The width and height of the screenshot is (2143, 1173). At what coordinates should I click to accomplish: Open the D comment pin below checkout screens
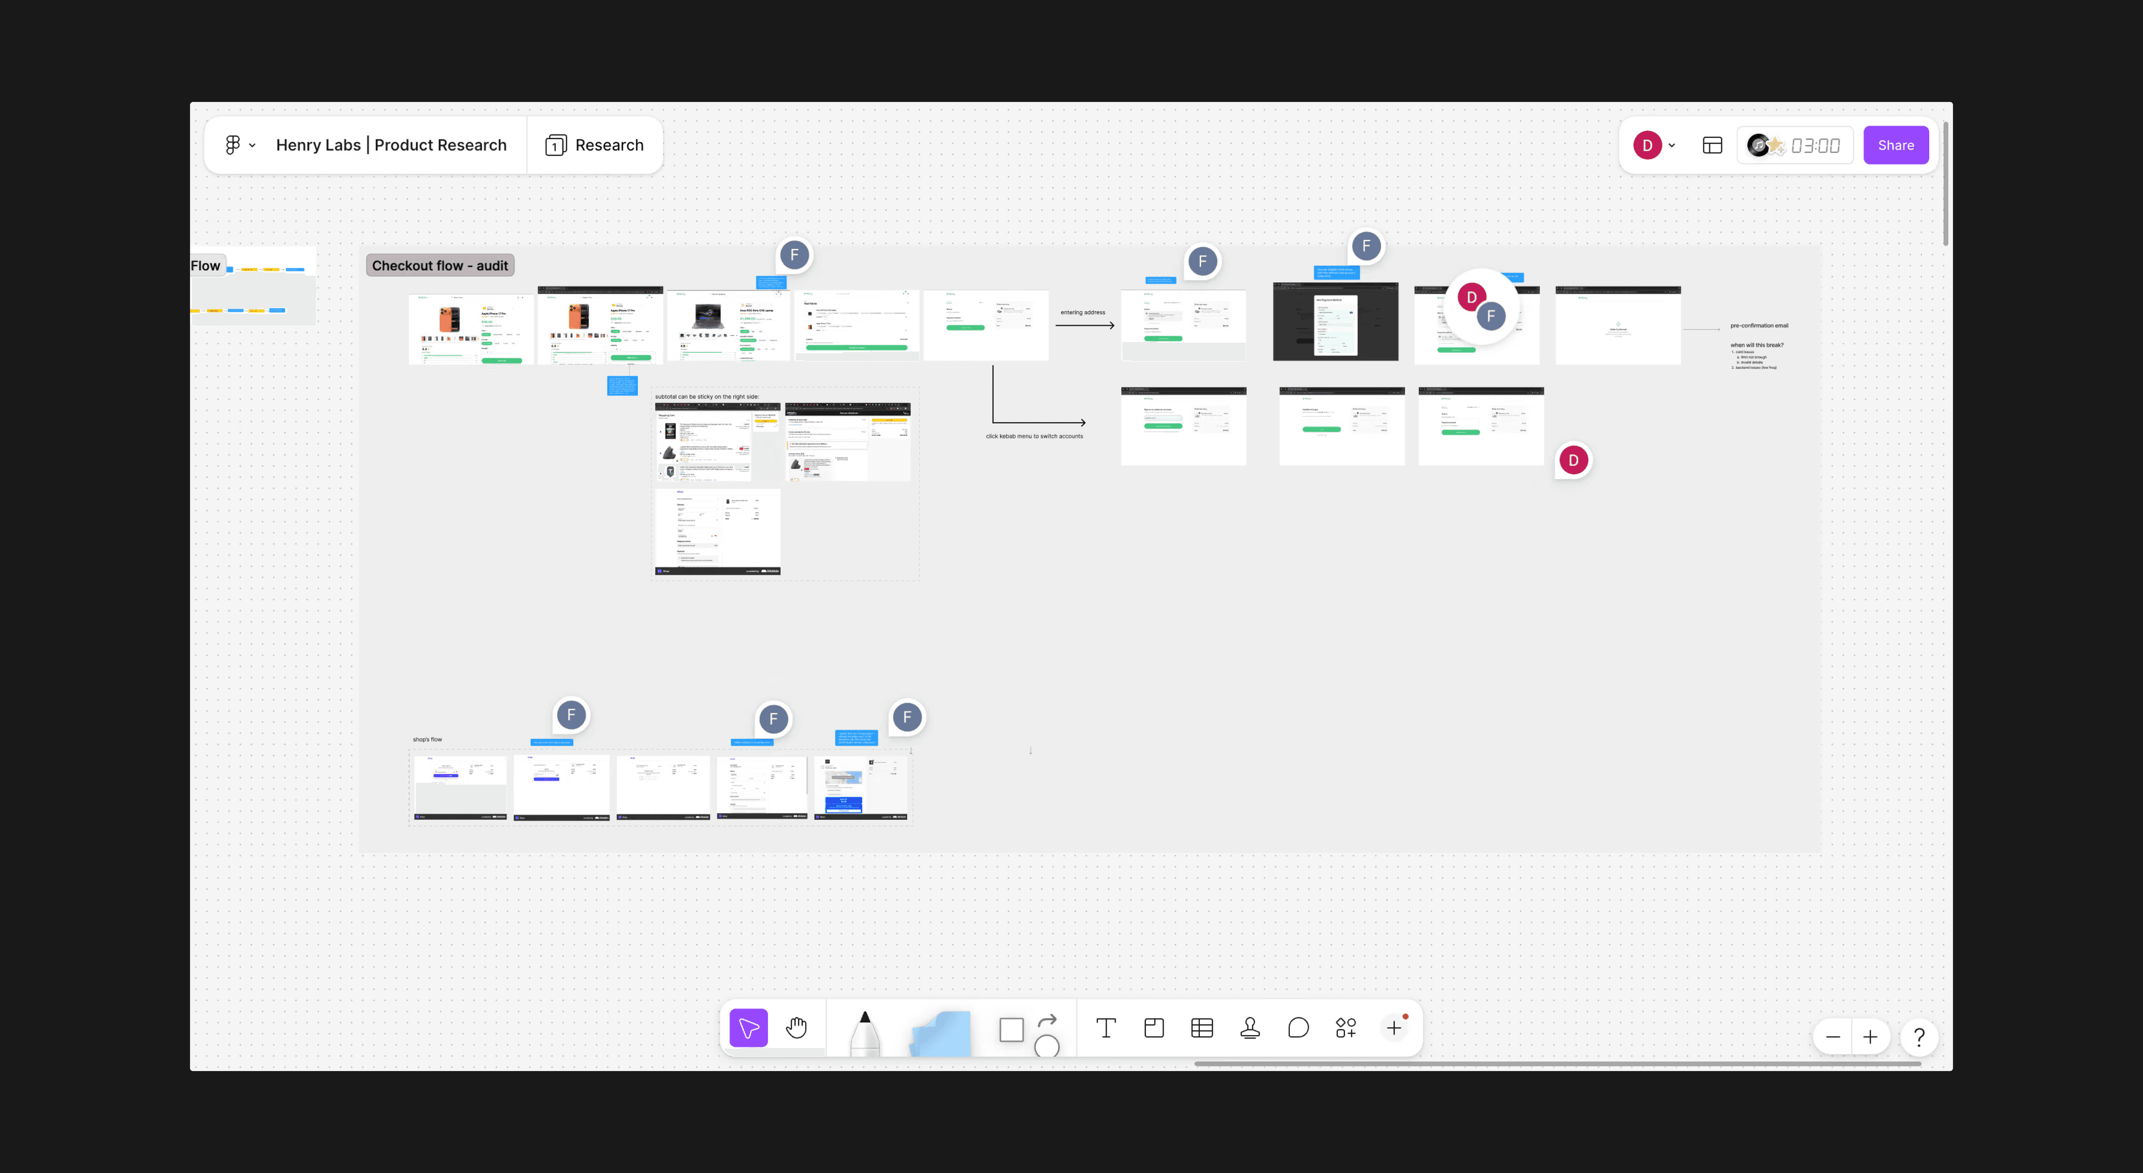[1573, 460]
